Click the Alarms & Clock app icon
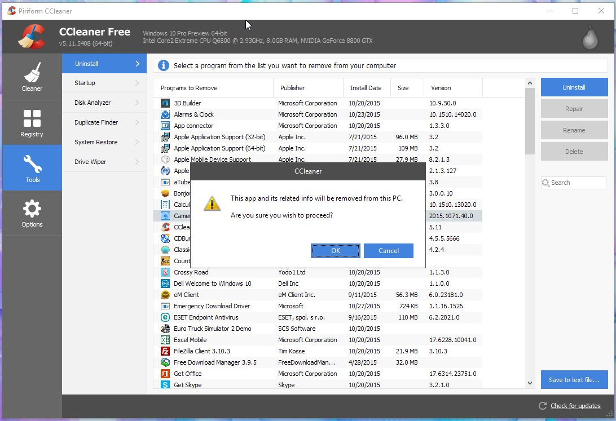616x421 pixels. [x=165, y=114]
